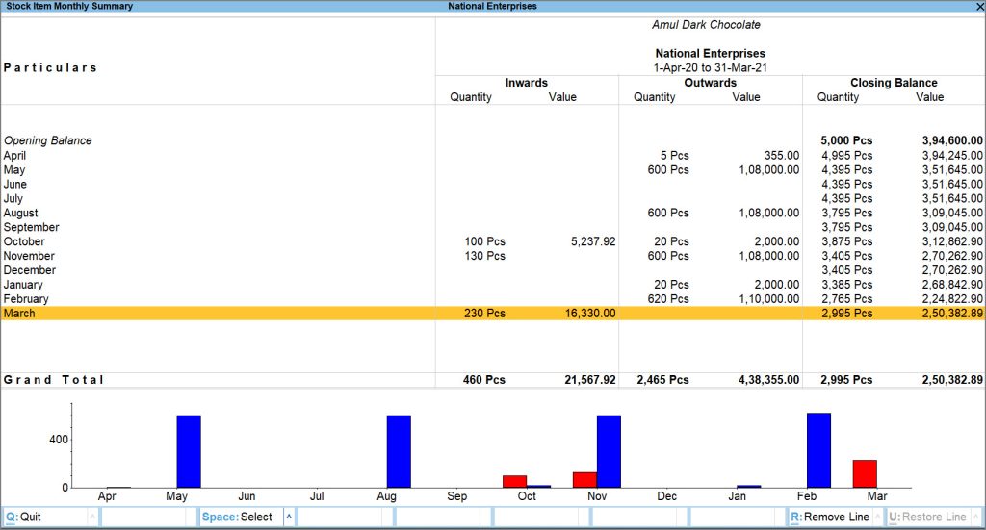Click the U: Restore Line button

point(927,517)
